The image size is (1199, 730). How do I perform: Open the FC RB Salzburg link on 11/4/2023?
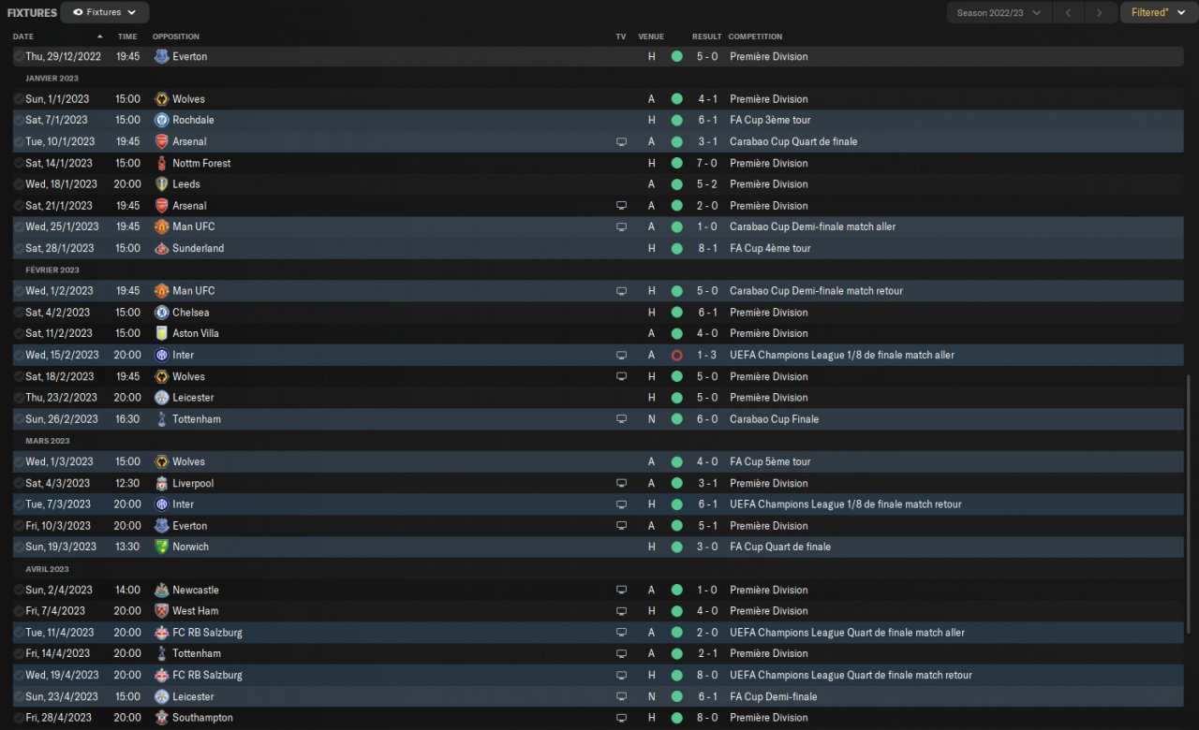point(207,633)
